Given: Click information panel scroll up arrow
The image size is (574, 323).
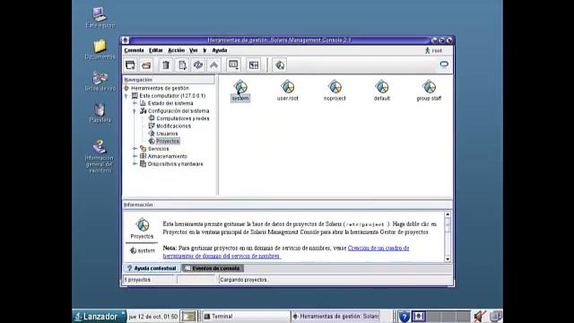Looking at the screenshot, I should [448, 214].
